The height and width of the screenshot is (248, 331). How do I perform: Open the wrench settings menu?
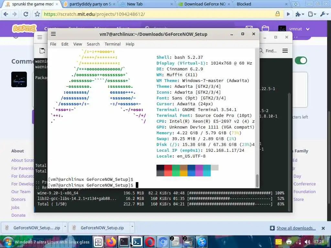324,14
